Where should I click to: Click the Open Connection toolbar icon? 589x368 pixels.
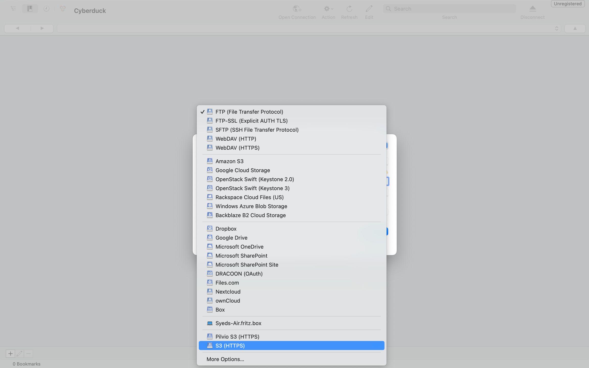[297, 9]
